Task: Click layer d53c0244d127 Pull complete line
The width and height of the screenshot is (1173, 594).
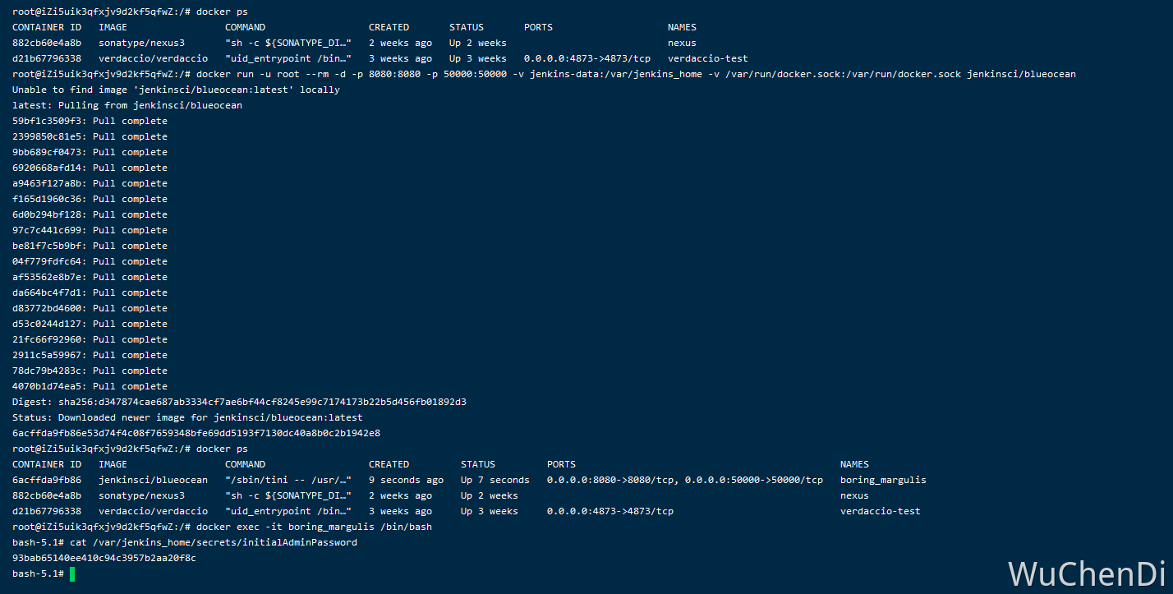Action: pyautogui.click(x=90, y=324)
